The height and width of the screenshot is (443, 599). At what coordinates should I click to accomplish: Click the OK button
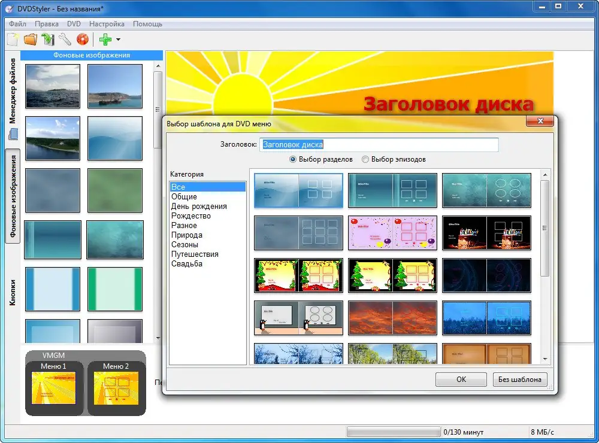click(461, 379)
